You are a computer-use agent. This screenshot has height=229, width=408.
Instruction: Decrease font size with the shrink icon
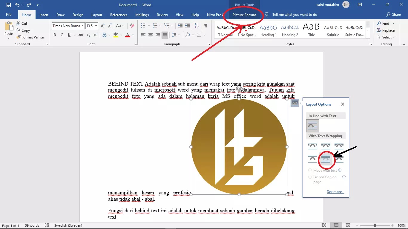click(109, 26)
